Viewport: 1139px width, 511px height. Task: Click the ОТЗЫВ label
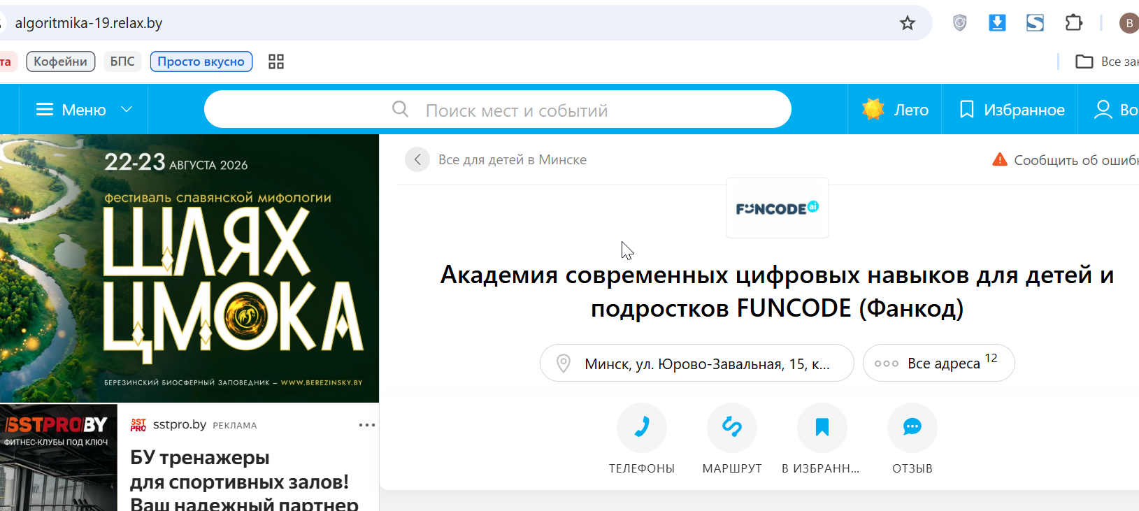(x=912, y=468)
